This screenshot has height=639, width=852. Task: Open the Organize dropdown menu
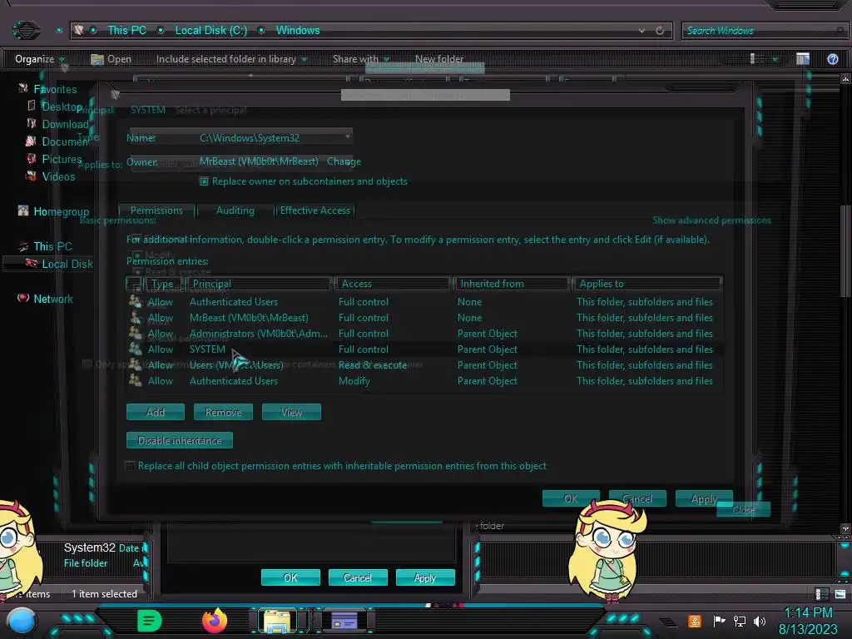[x=40, y=59]
